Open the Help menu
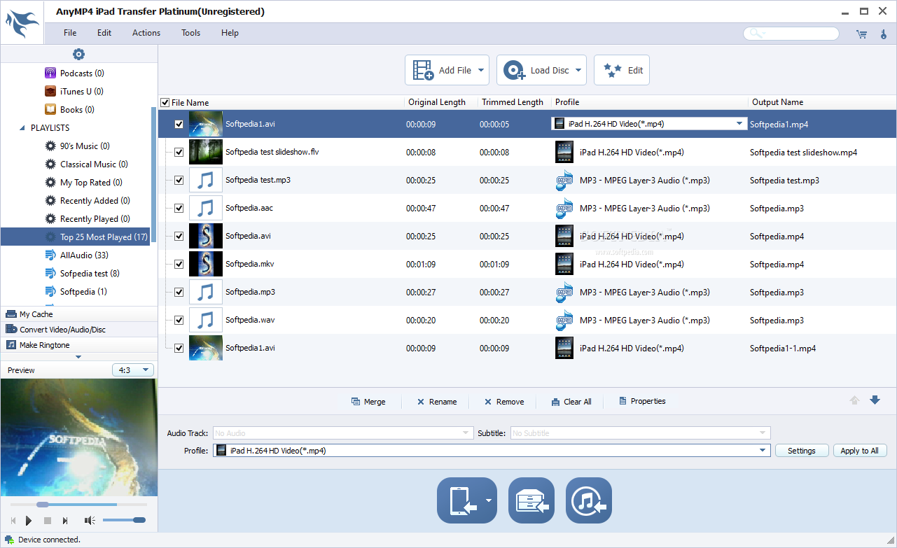Image resolution: width=897 pixels, height=548 pixels. [230, 33]
